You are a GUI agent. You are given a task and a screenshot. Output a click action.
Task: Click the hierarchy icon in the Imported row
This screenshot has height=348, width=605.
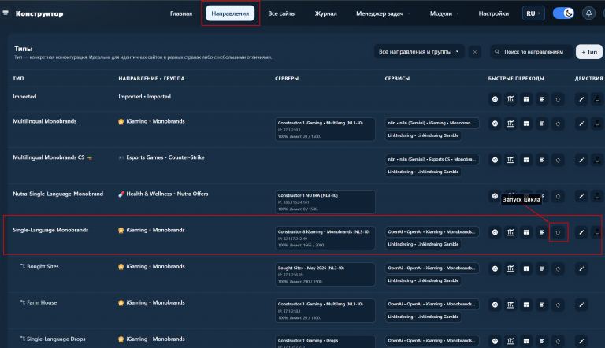coord(597,99)
